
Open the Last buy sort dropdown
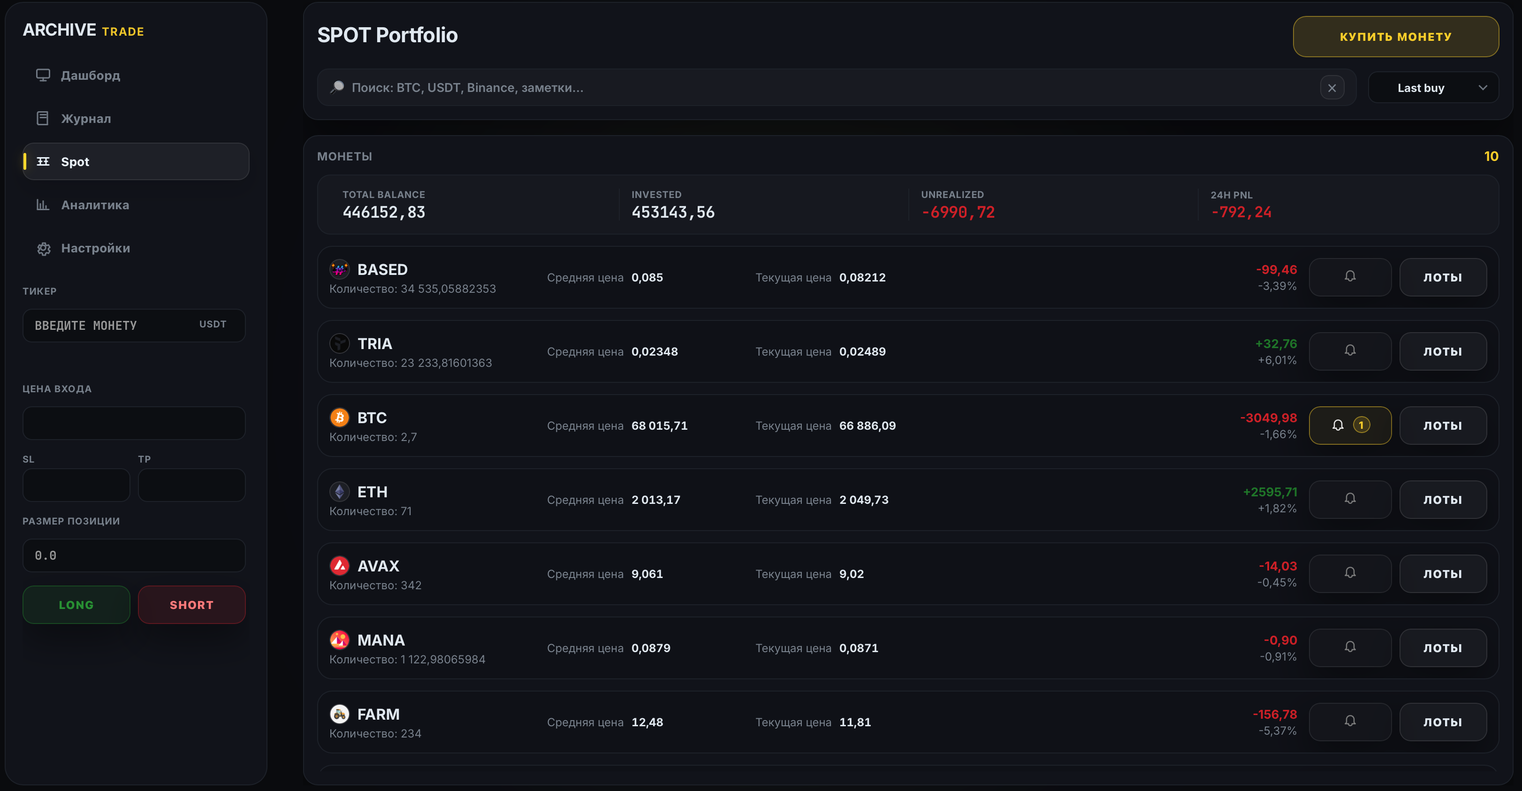1433,88
